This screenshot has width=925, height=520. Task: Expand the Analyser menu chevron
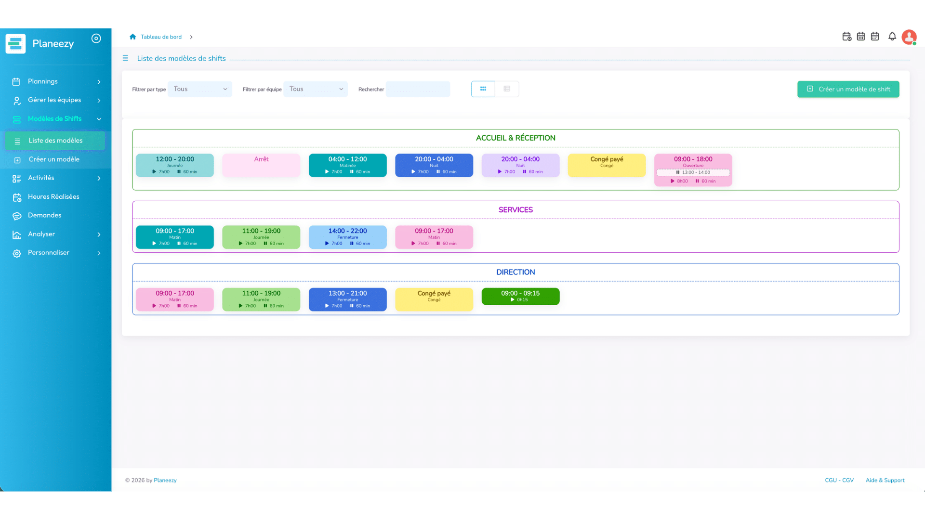pos(99,234)
